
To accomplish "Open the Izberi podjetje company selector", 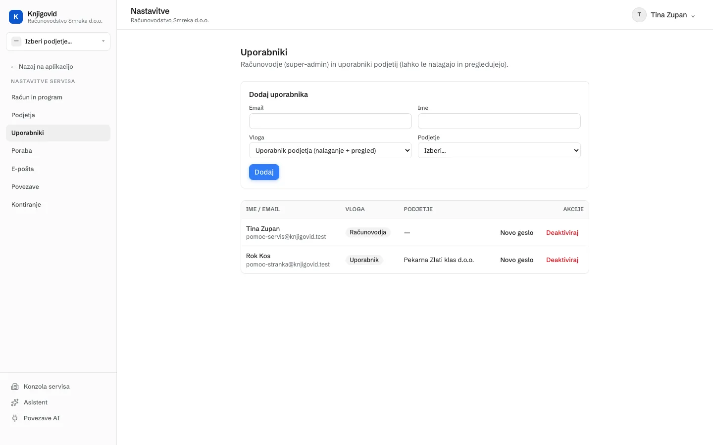I will click(x=58, y=42).
